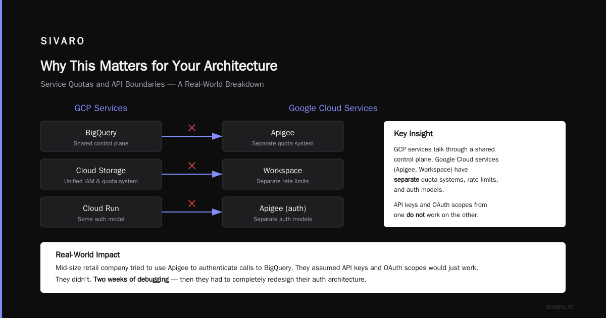Click the Google Cloud Services column heading
Image resolution: width=606 pixels, height=318 pixels.
(333, 108)
